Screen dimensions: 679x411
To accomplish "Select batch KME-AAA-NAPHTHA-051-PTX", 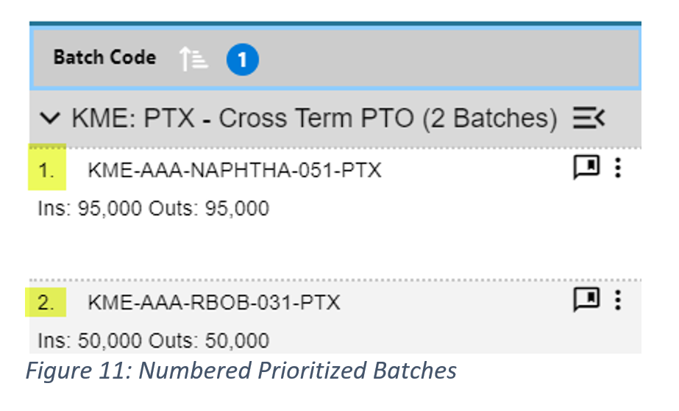I will pyautogui.click(x=235, y=171).
